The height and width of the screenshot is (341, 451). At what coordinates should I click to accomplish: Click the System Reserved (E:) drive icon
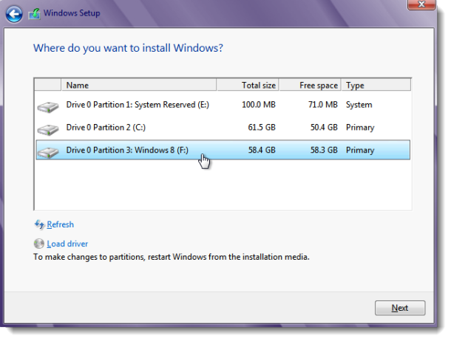pos(48,107)
